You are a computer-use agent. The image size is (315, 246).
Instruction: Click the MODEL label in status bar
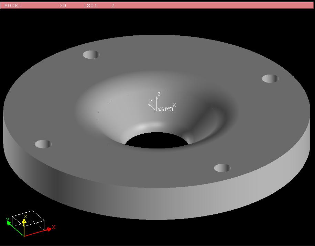point(13,5)
